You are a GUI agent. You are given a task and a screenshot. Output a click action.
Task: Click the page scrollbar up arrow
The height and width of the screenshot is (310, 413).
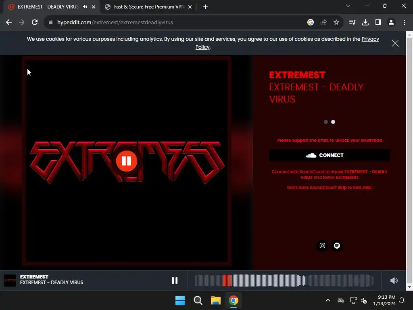pyautogui.click(x=410, y=35)
